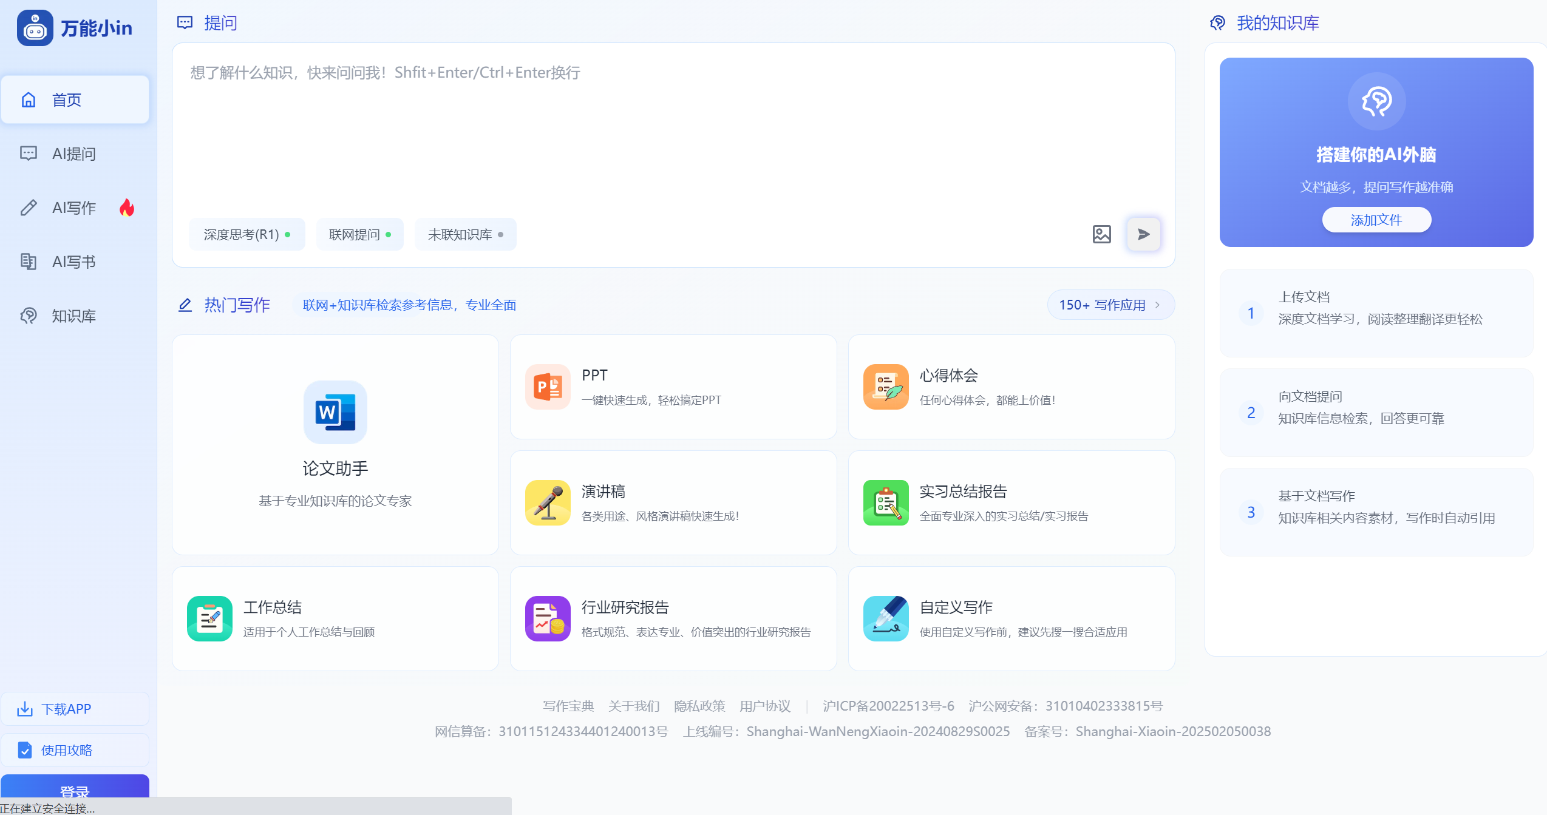Select the 演讲稿 microphone icon

[548, 502]
